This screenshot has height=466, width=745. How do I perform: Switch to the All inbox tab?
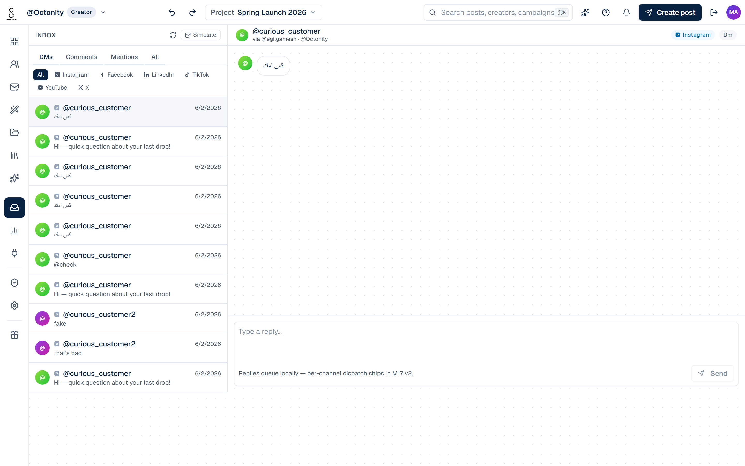155,57
